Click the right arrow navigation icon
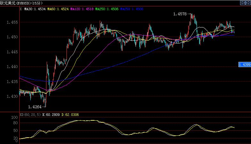This screenshot has height=144, width=251. coord(248,3)
